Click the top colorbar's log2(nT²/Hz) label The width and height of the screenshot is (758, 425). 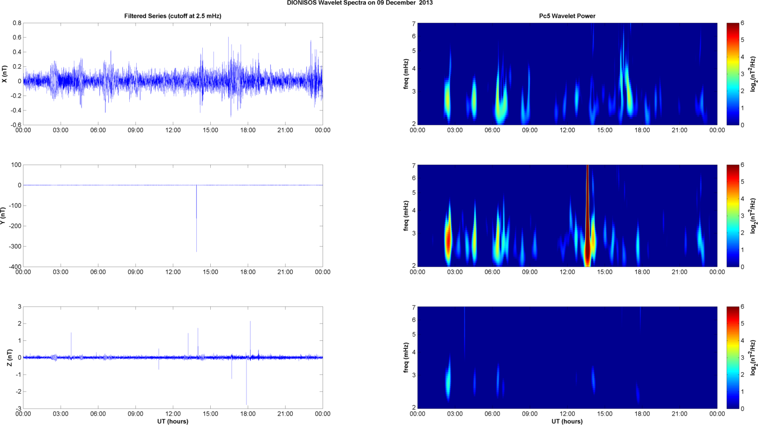(x=754, y=74)
